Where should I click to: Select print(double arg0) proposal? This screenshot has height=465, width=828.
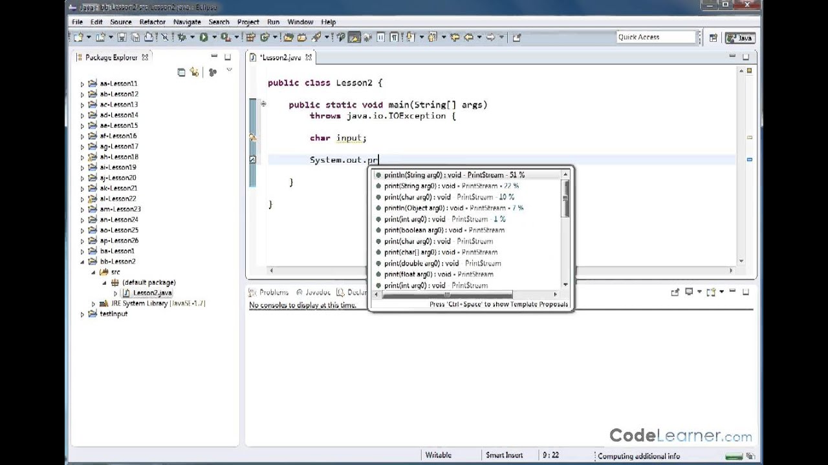(468, 263)
